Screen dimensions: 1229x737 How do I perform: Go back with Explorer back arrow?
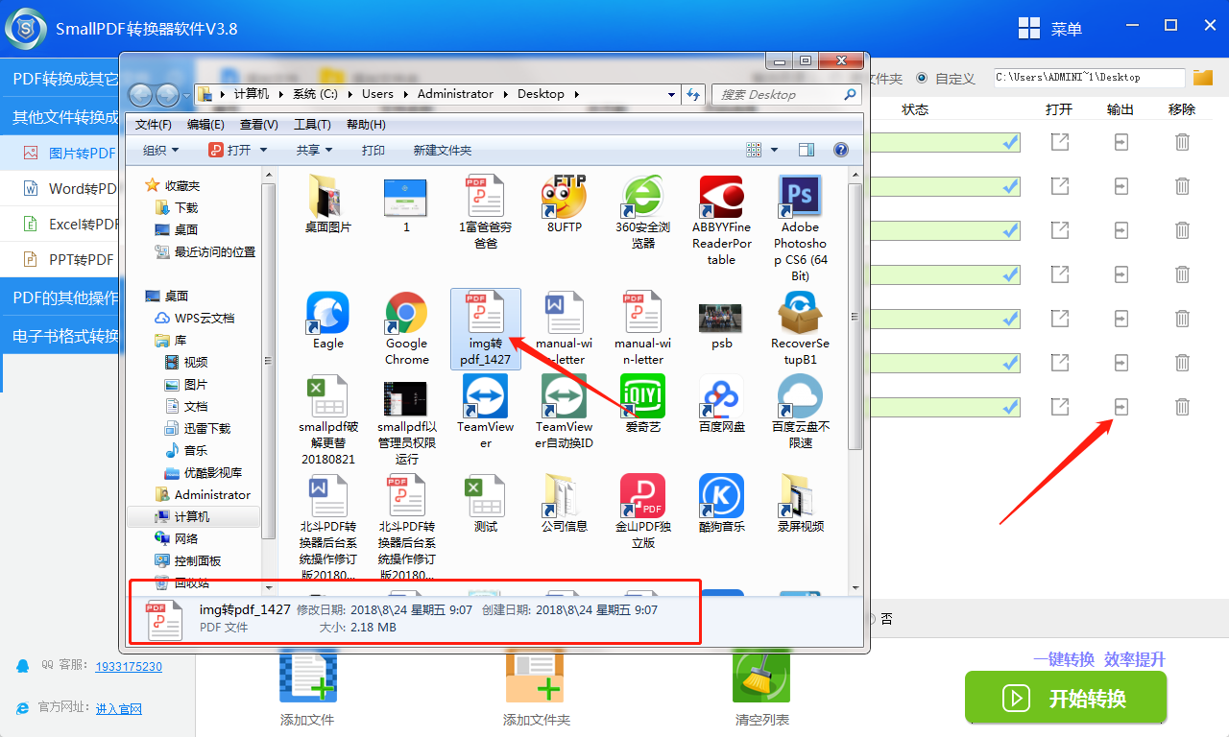click(140, 94)
